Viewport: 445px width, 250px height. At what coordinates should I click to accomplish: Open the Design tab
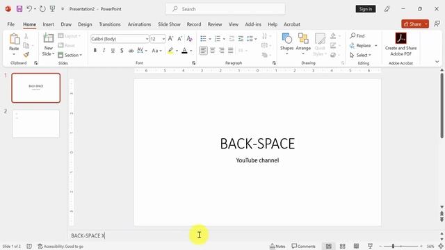coord(85,24)
